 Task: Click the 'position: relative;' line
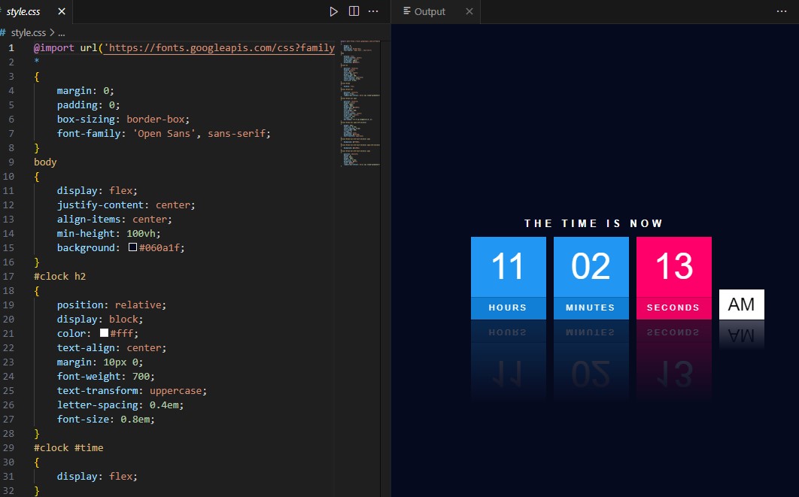[x=111, y=305]
